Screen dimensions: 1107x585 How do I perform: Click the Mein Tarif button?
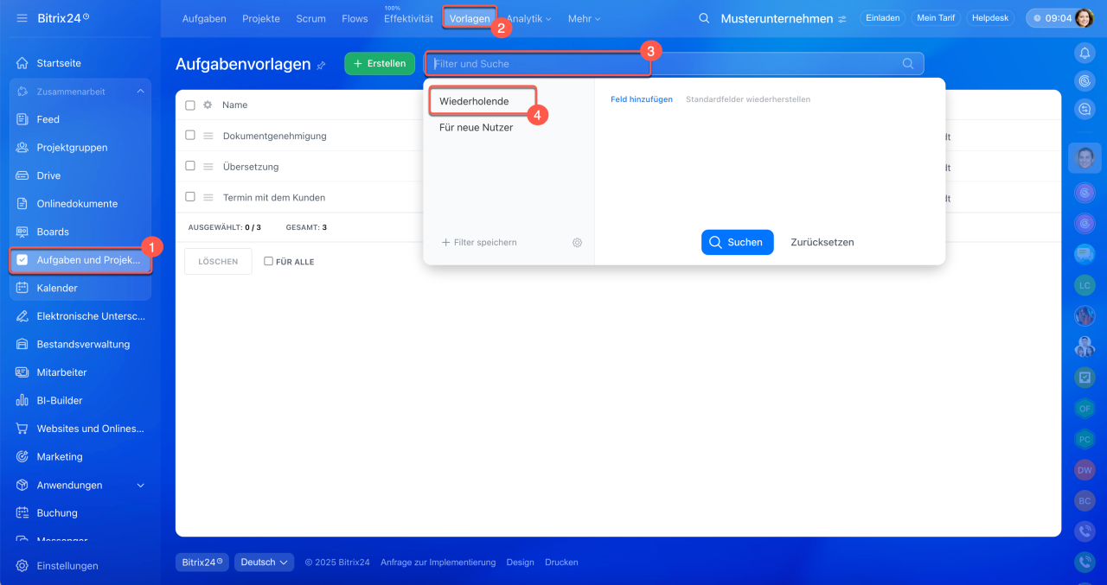coord(936,18)
